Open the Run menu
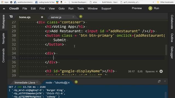175x98 pixels. [71, 8]
